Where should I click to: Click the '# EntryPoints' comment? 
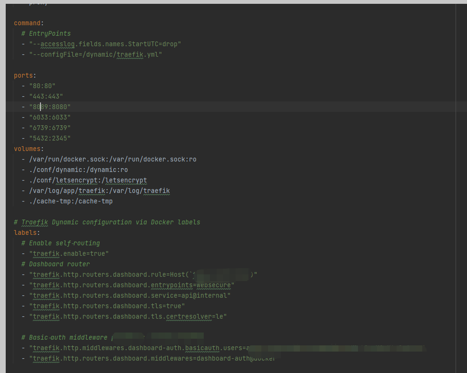coord(46,33)
